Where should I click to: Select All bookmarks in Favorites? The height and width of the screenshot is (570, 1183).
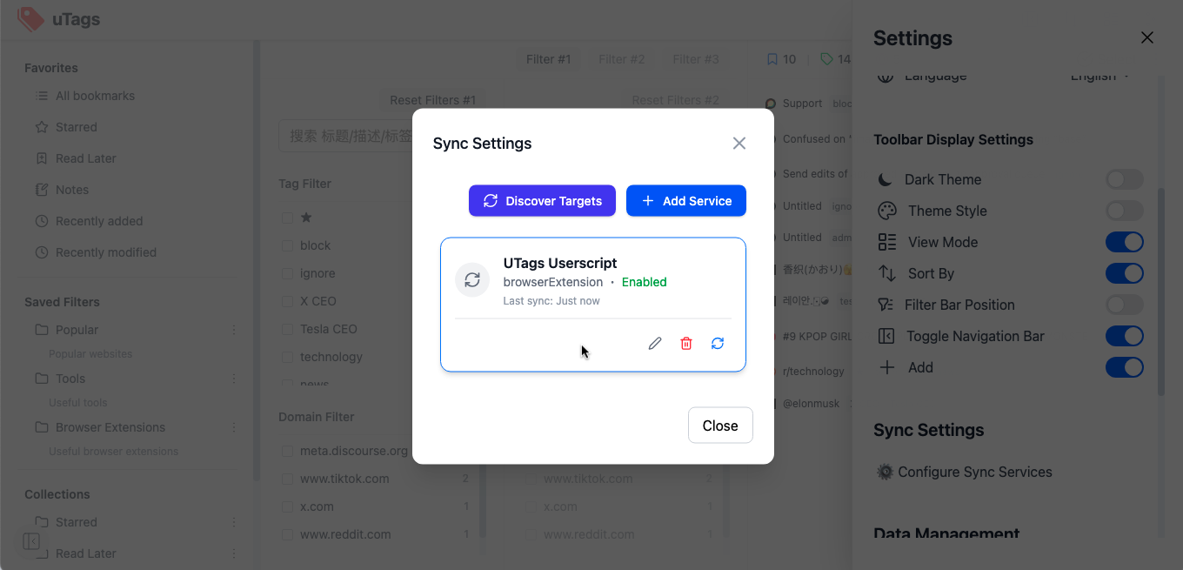(x=95, y=96)
